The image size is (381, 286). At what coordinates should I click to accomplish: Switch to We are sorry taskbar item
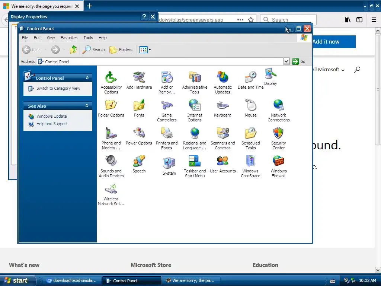click(191, 280)
